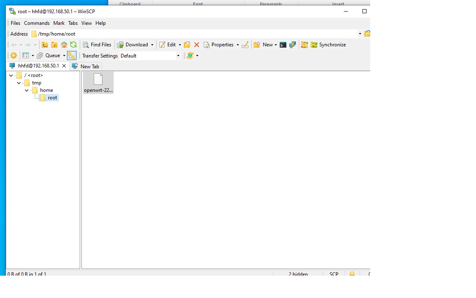The image size is (476, 298).
Task: Open WinSCP Preferences via the gear icon
Action: click(13, 55)
